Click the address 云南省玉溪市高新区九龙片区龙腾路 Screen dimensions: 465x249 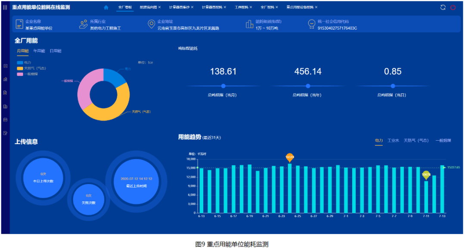[x=188, y=28]
